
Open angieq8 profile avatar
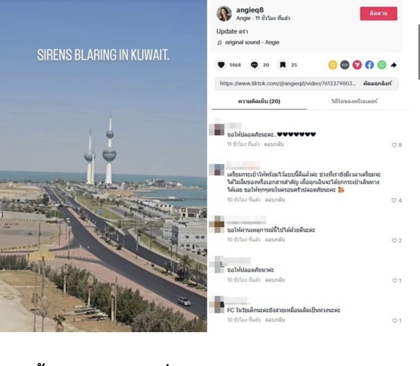coord(224,14)
